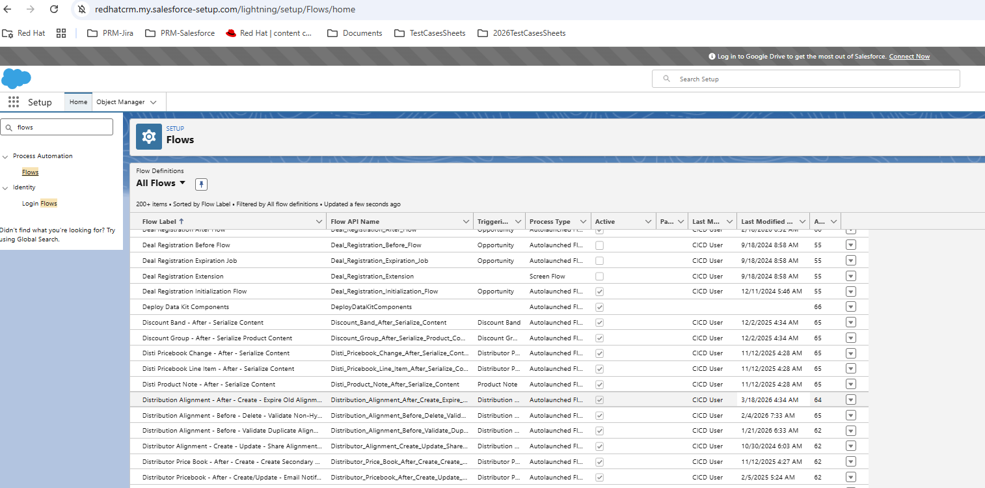Click the info icon in Google Drive banner
The image size is (985, 488).
pos(712,57)
